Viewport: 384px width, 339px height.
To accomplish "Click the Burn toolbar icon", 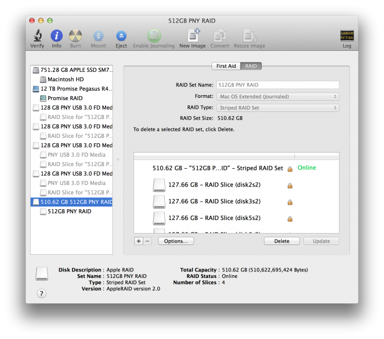I will [75, 36].
